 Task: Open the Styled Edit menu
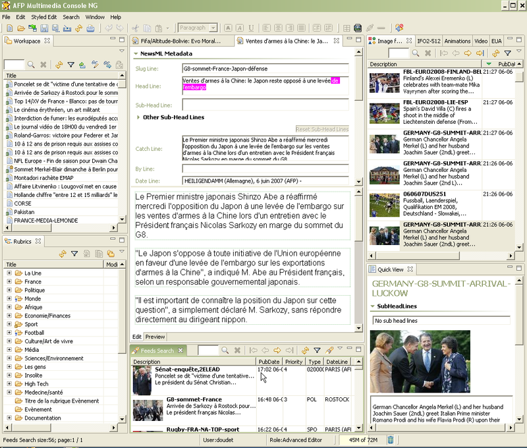coord(43,16)
